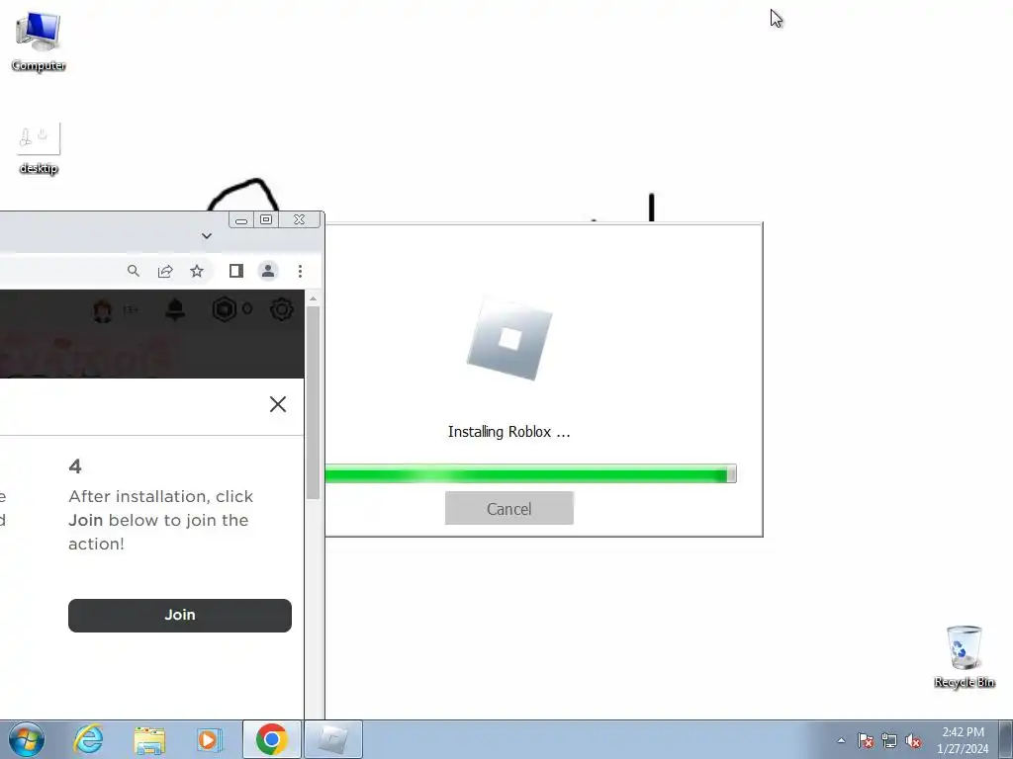1013x759 pixels.
Task: Click the Roblox logo in installer window
Action: pyautogui.click(x=509, y=339)
